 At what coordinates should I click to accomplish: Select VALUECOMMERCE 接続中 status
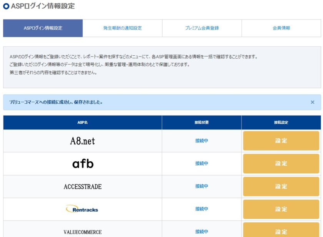pyautogui.click(x=201, y=232)
